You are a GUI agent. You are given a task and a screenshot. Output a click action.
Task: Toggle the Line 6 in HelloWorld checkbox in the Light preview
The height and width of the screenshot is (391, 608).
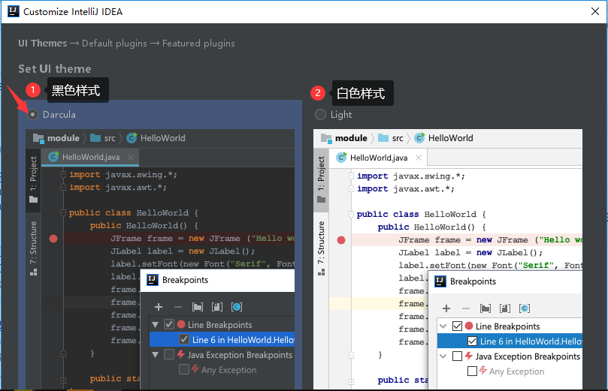point(472,341)
